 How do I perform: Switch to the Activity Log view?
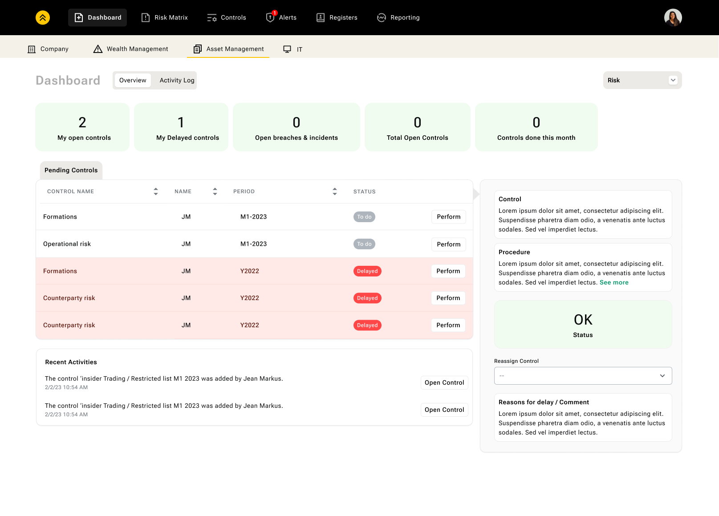point(177,81)
